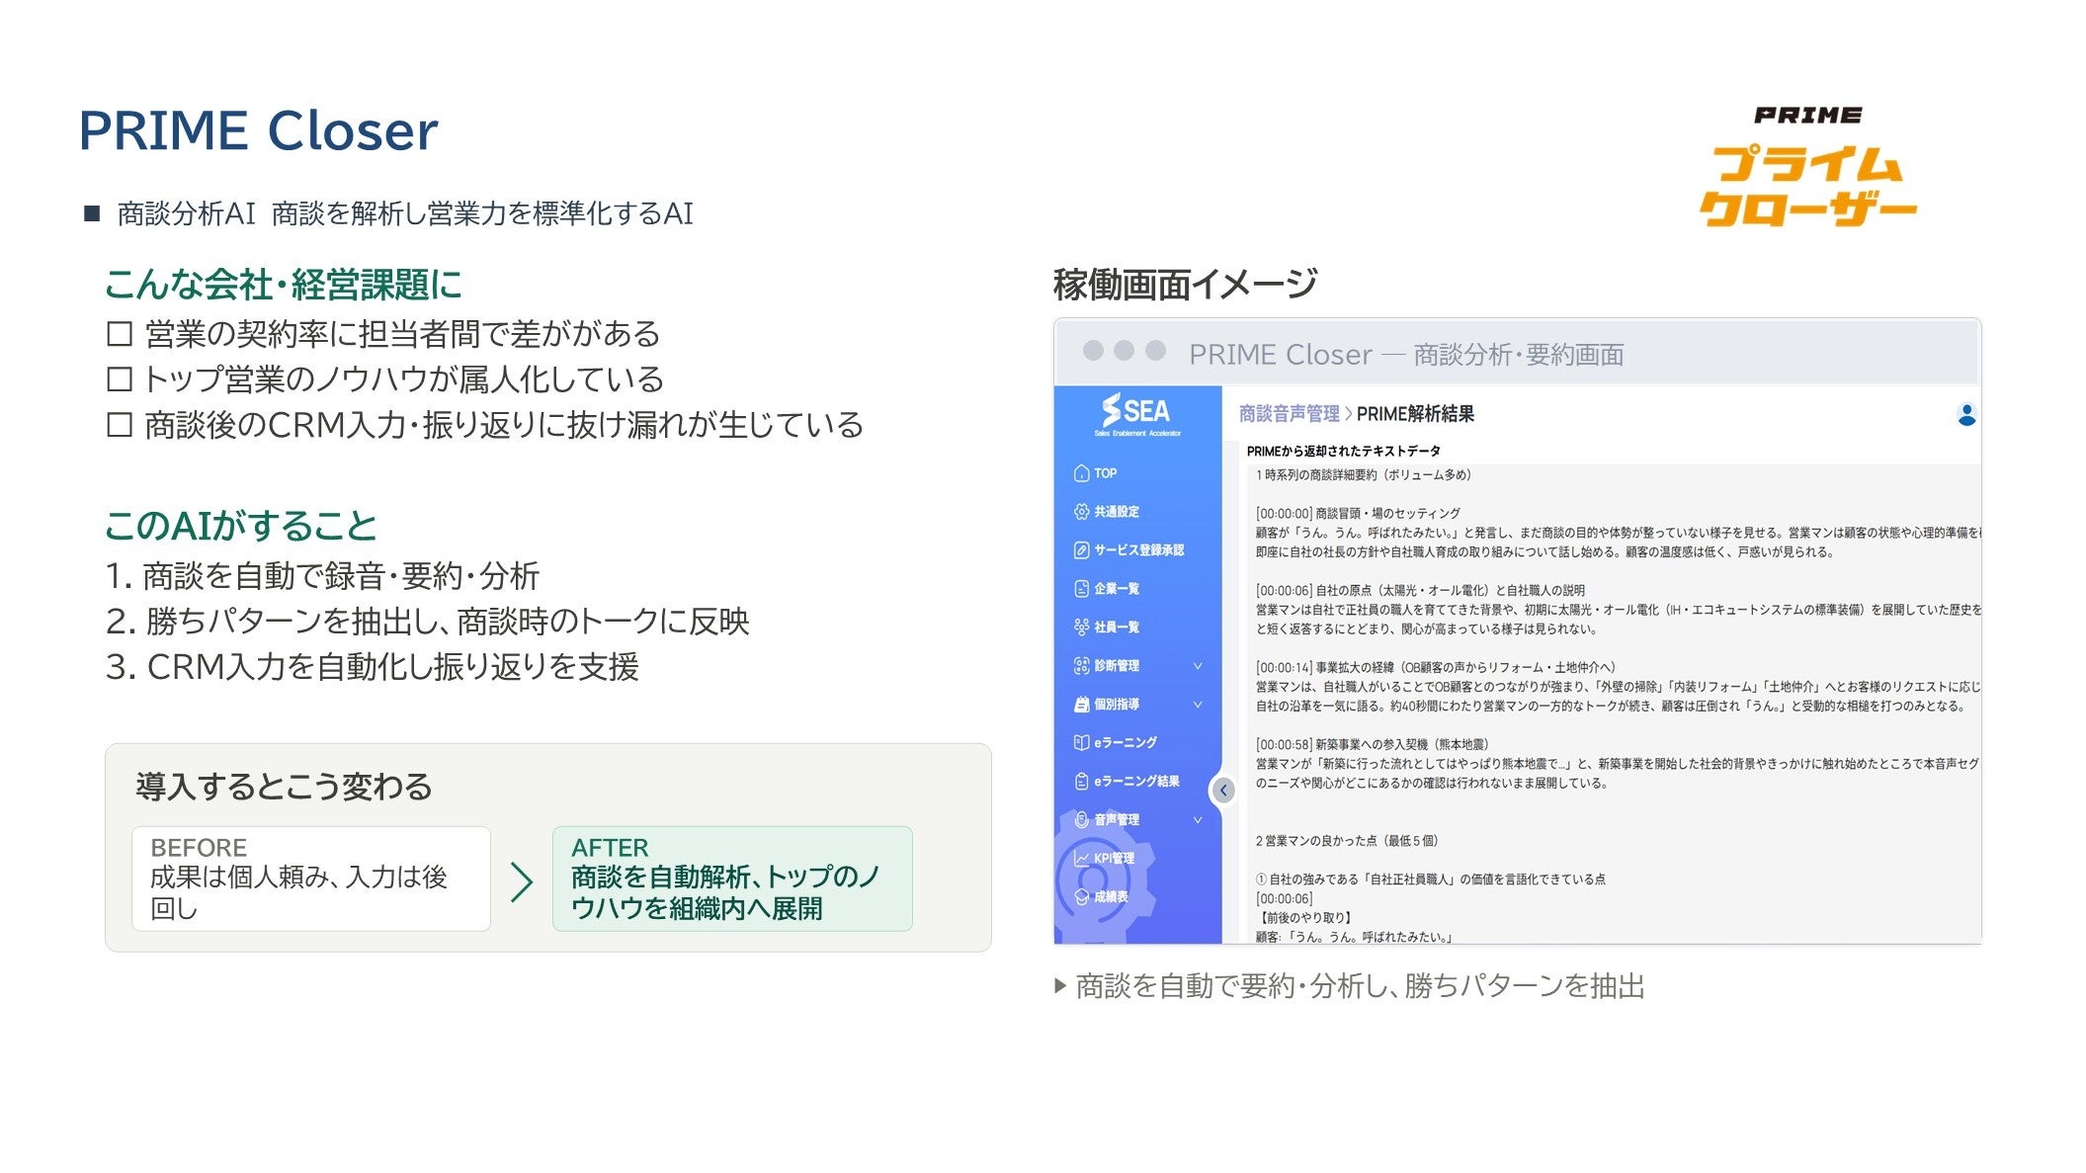Click the BEFORE card
This screenshot has width=2086, height=1173.
(311, 879)
